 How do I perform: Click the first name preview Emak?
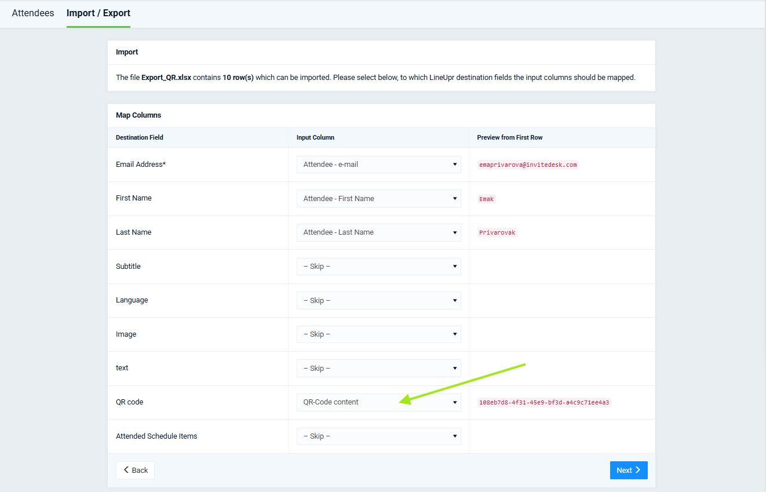(x=487, y=199)
